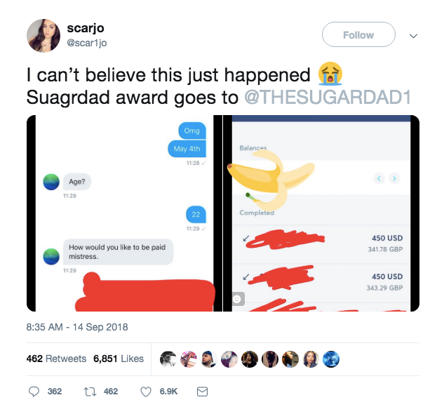Image resolution: width=444 pixels, height=407 pixels.
Task: Click the right arrow in Balances panel
Action: coord(394,178)
